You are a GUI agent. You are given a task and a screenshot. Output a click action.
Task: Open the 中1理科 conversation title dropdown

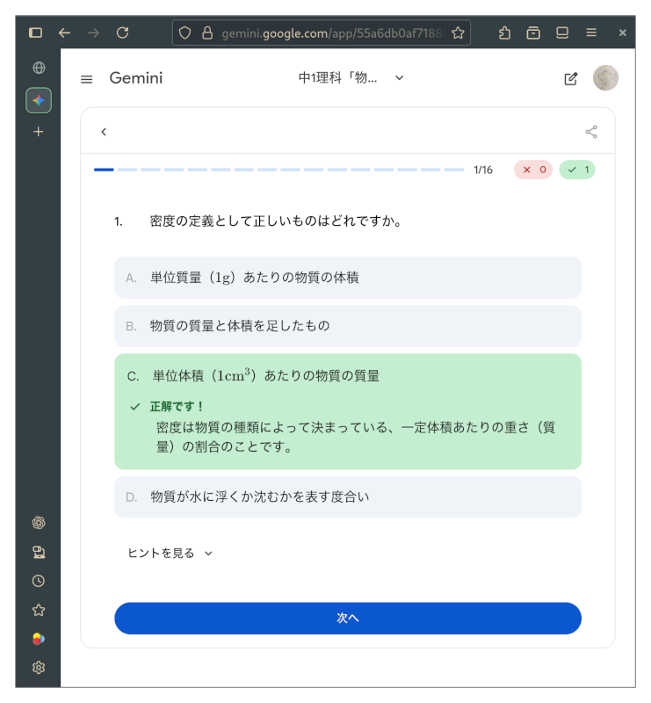click(x=351, y=78)
